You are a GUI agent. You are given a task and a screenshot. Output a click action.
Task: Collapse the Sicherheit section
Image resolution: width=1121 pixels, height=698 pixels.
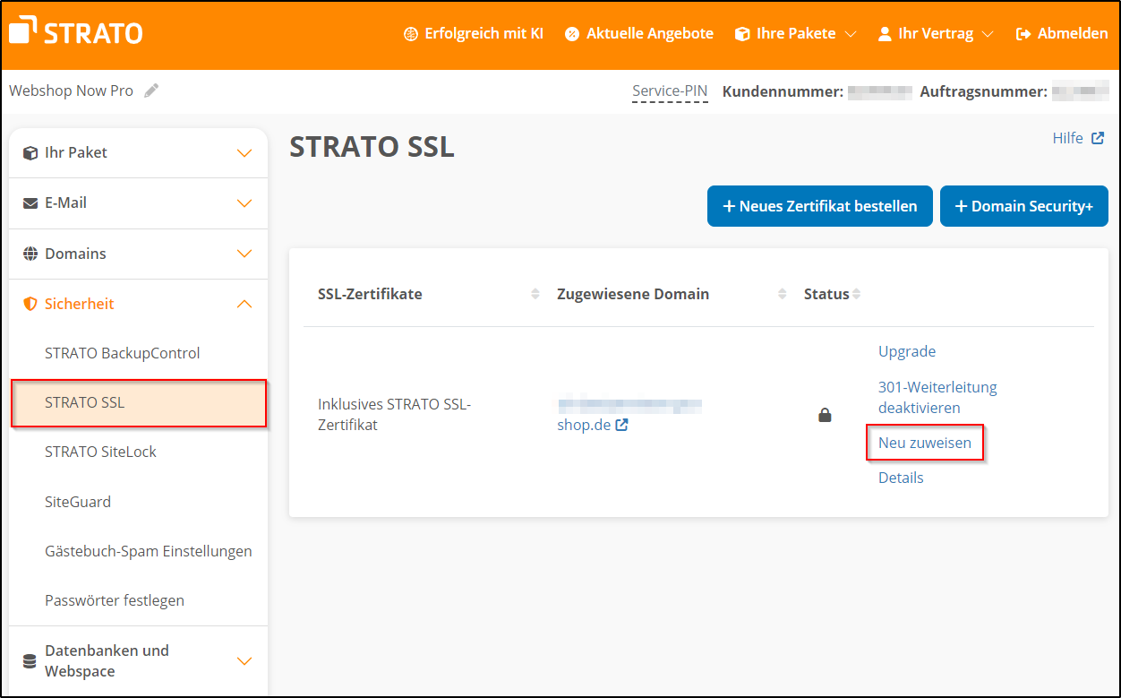tap(244, 304)
